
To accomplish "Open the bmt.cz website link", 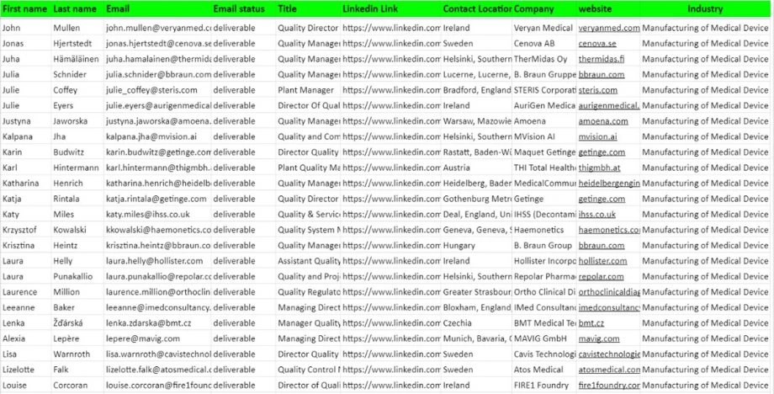I will pyautogui.click(x=591, y=323).
